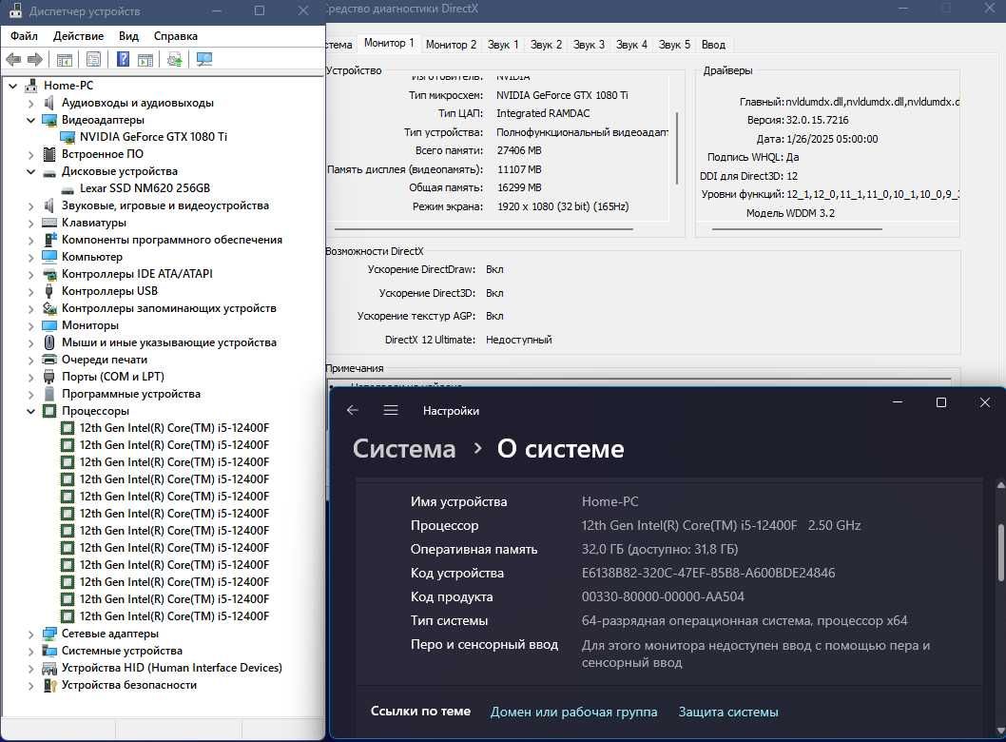Expand the Контроллеры IDE ATA/ATAPI node

(x=30, y=274)
